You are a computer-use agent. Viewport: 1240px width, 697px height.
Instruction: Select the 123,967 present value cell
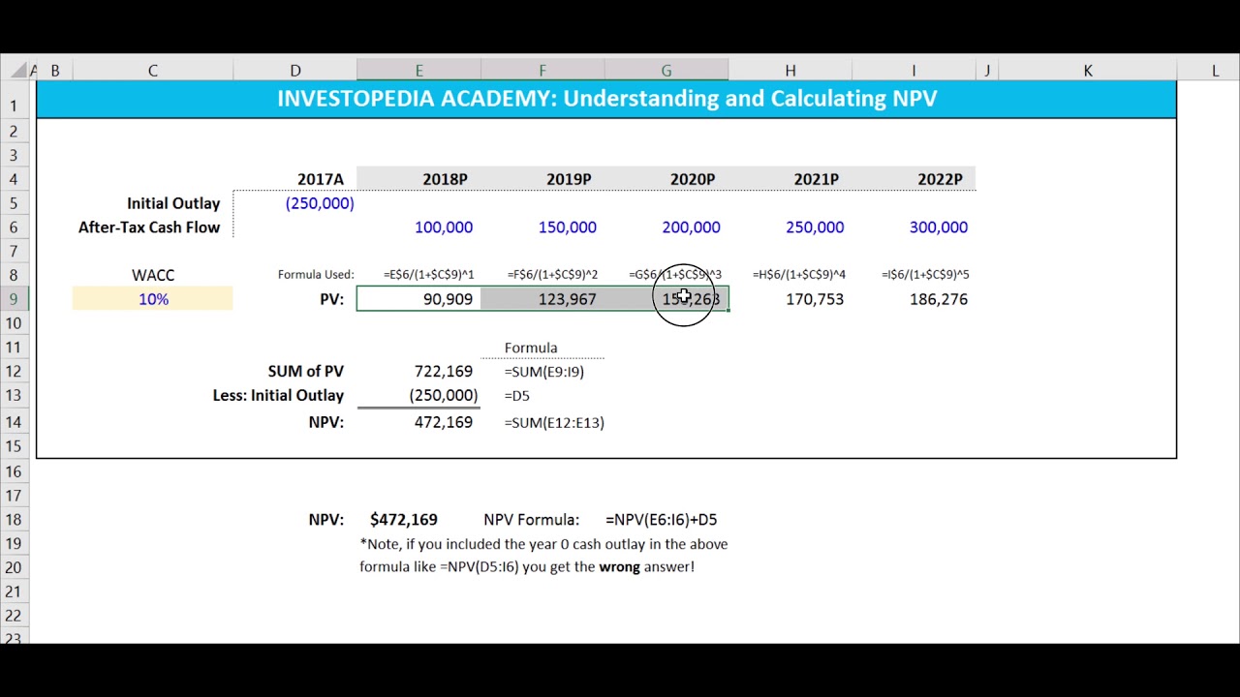click(542, 299)
